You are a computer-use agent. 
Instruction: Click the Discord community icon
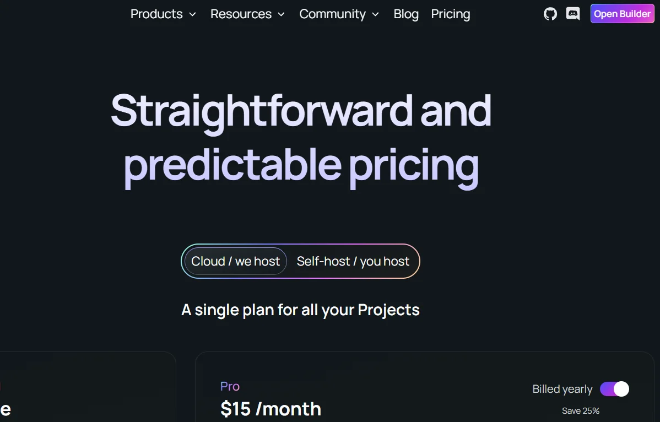[x=572, y=14]
